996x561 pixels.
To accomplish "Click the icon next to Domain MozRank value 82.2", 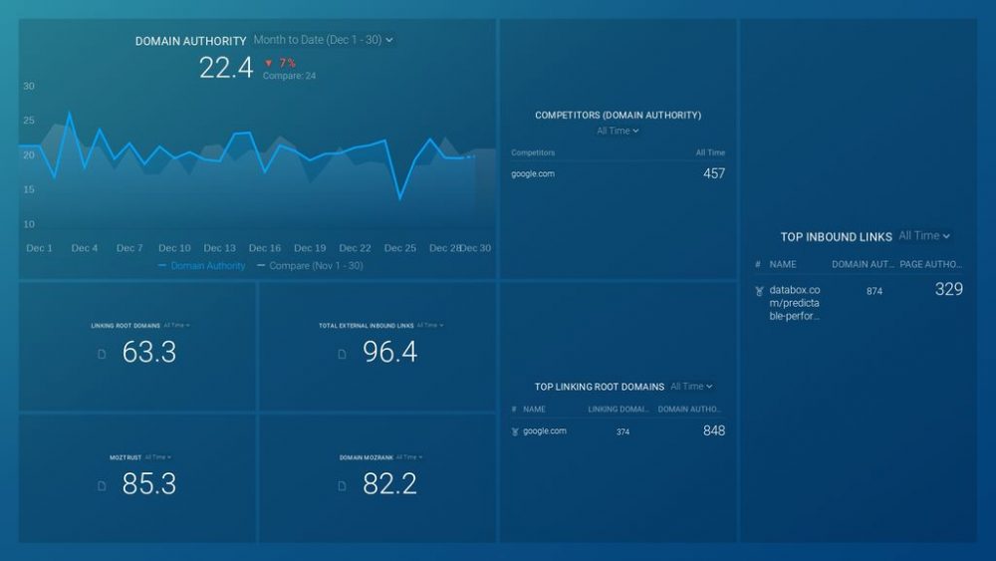I will (x=342, y=486).
